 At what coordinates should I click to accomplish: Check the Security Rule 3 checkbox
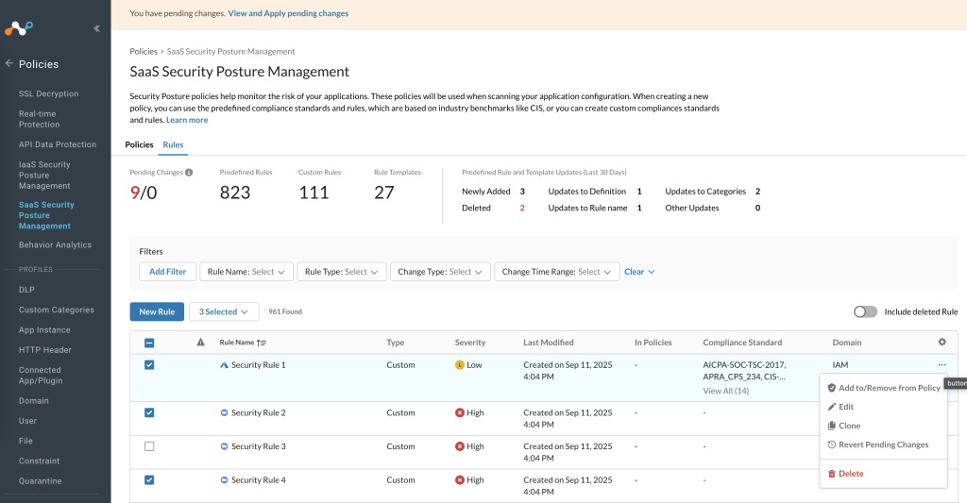point(149,446)
